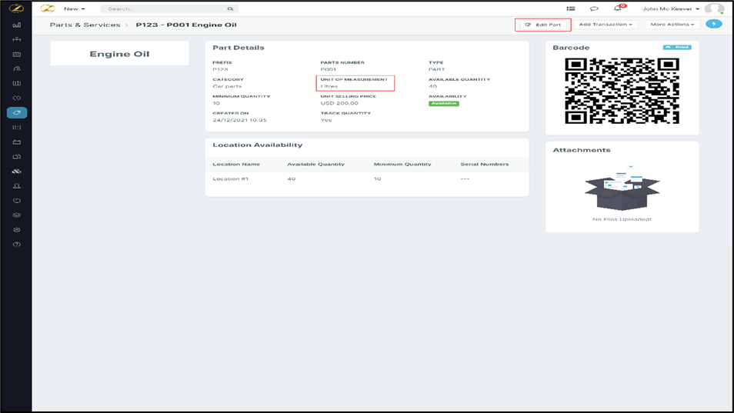This screenshot has height=413, width=734.
Task: Expand the New dropdown menu
Action: [75, 9]
